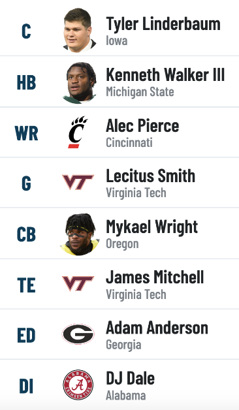
Task: Click the Georgia Bulldogs G logo
Action: tap(78, 334)
